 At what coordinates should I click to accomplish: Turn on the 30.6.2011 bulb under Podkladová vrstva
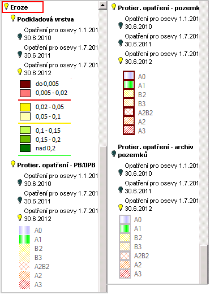[x=20, y=54]
